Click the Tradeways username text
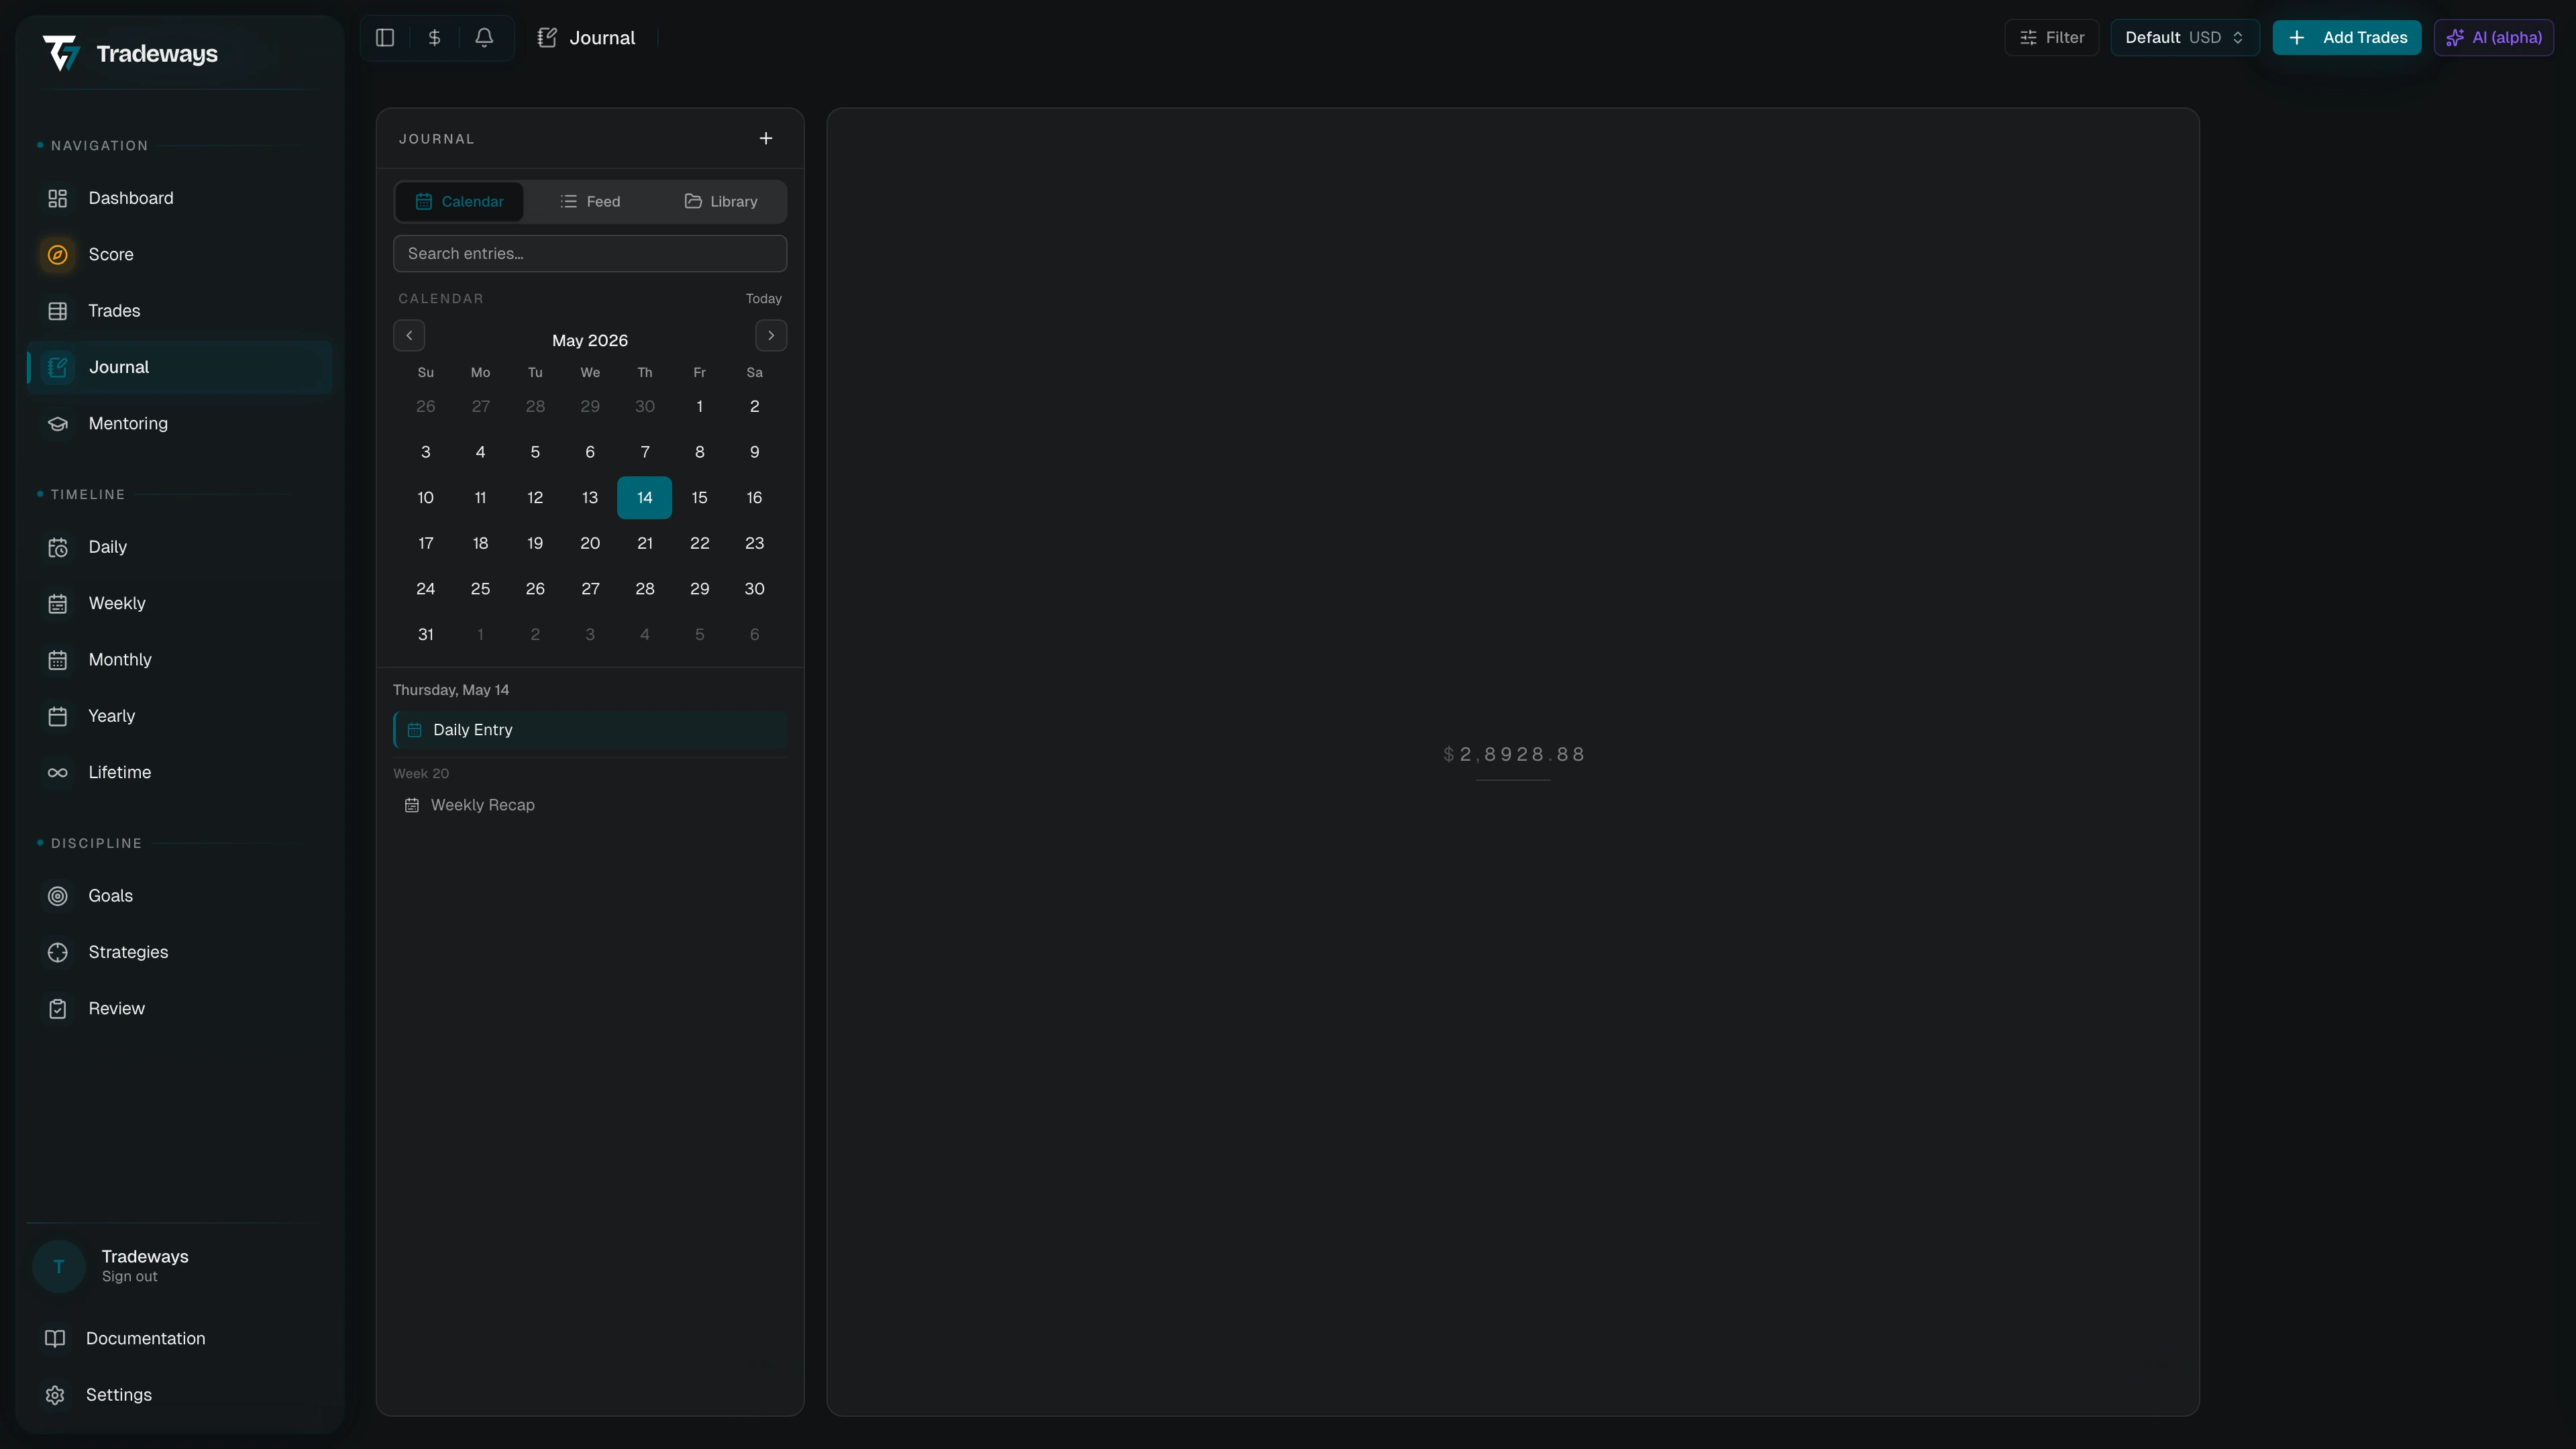Image resolution: width=2576 pixels, height=1449 pixels. coord(145,1257)
